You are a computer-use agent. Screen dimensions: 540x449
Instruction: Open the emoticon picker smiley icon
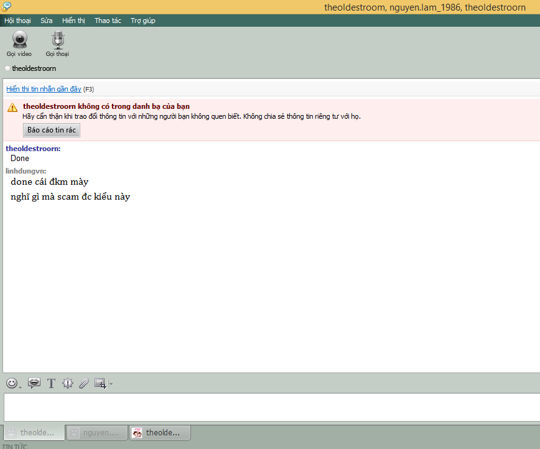[12, 383]
